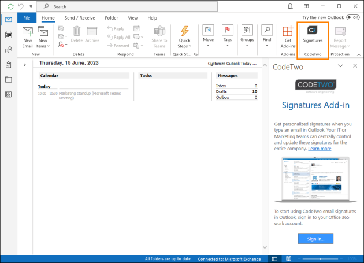Open the View ribbon tab
The height and width of the screenshot is (263, 364).
point(133,18)
